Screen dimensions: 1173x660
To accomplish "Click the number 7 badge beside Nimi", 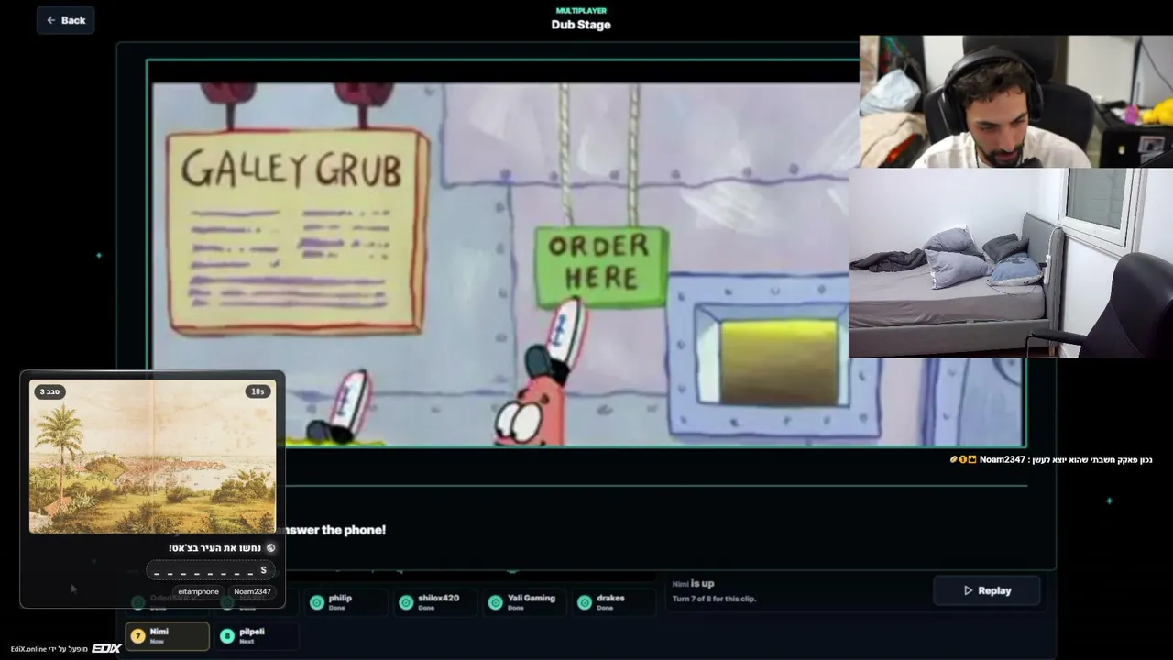I will click(137, 635).
